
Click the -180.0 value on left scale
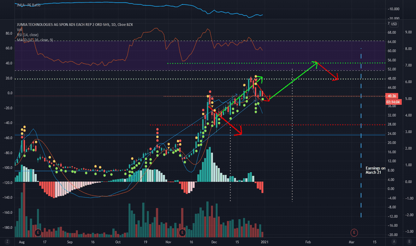(x=8, y=227)
